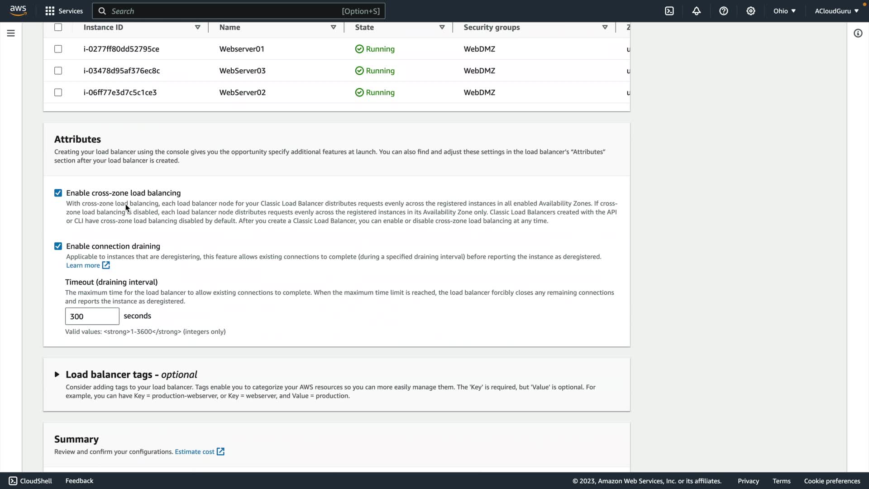The width and height of the screenshot is (869, 489).
Task: Click the AWS logo home icon
Action: click(x=18, y=11)
